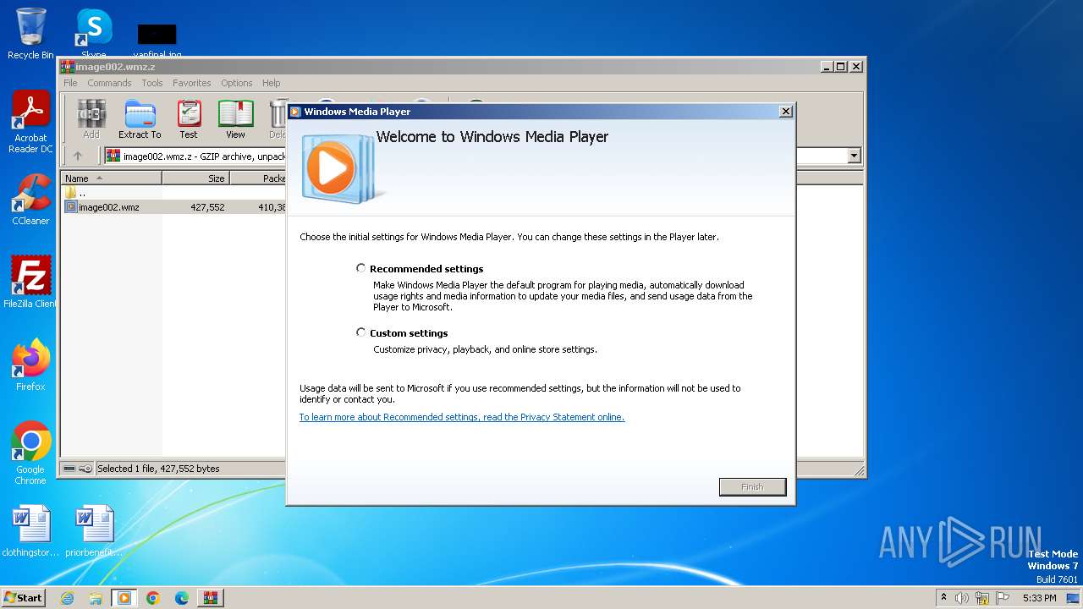Viewport: 1083px width, 609px height.
Task: Click the Add icon in WinRAR toolbar
Action: 91,119
